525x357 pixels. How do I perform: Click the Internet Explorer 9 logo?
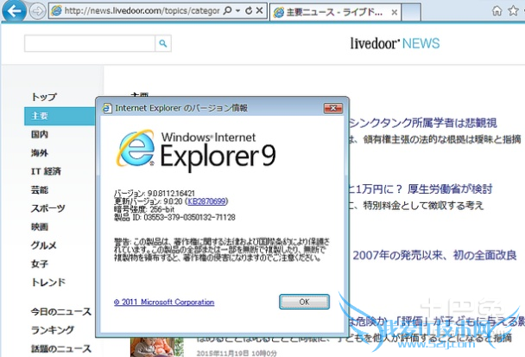196,150
